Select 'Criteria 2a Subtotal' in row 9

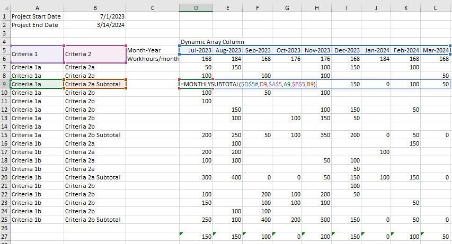click(x=95, y=84)
